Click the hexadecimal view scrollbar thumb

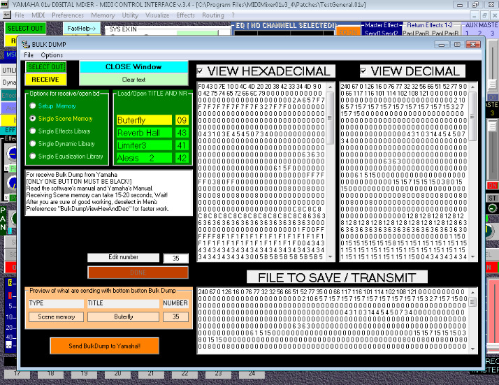click(330, 117)
